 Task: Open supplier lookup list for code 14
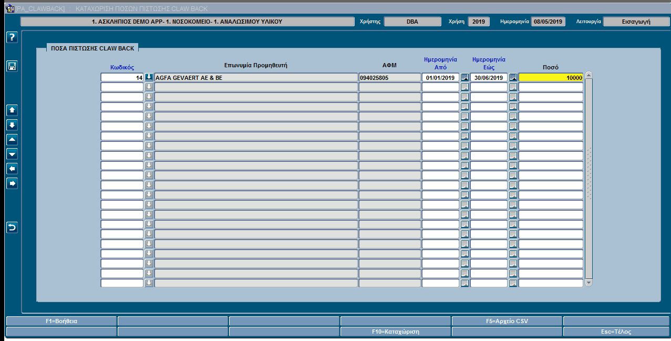tap(149, 77)
